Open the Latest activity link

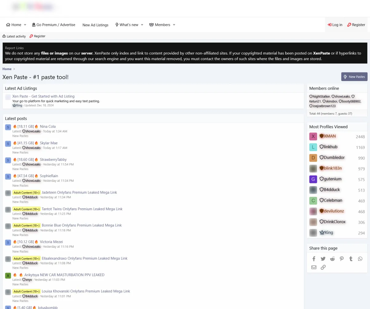(x=14, y=36)
